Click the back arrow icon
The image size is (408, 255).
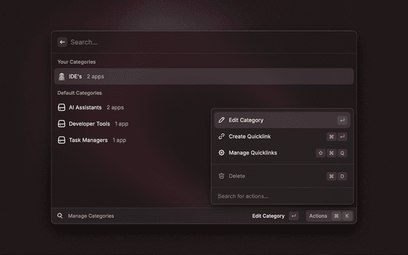coord(62,42)
